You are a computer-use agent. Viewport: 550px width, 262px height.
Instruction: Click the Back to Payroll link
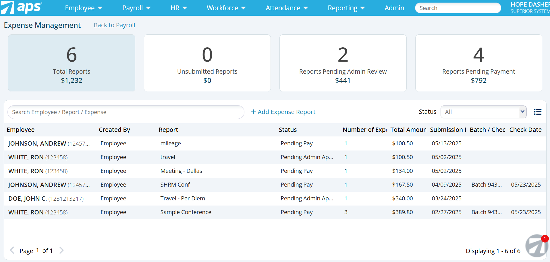coord(114,25)
